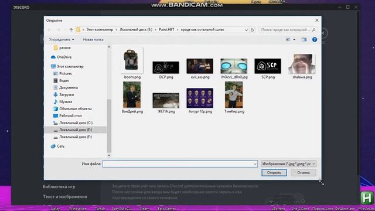Click the navigation pane scrollbar up arrow
The image size is (375, 211).
[x=109, y=47]
